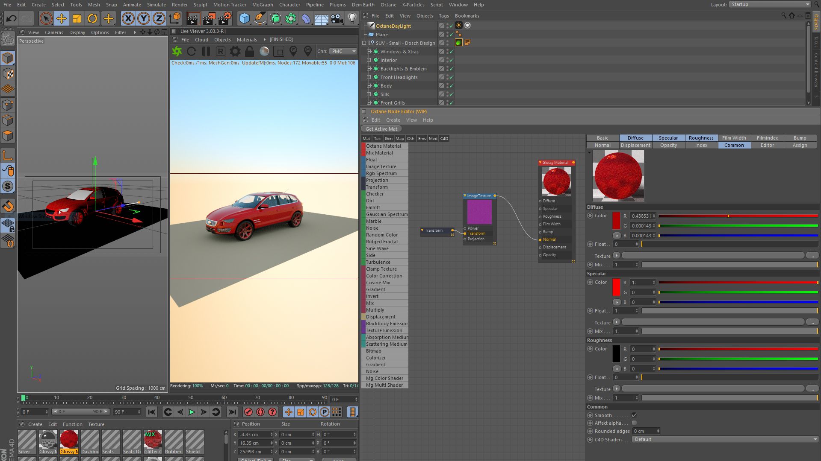The width and height of the screenshot is (821, 461).
Task: Select the Move tool
Action: pyautogui.click(x=62, y=18)
